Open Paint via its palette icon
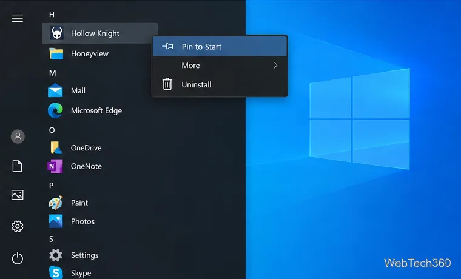Image resolution: width=461 pixels, height=279 pixels. coord(56,203)
